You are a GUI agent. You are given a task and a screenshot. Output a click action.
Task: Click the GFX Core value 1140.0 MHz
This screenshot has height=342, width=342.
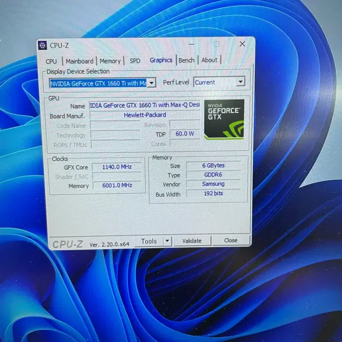(117, 167)
